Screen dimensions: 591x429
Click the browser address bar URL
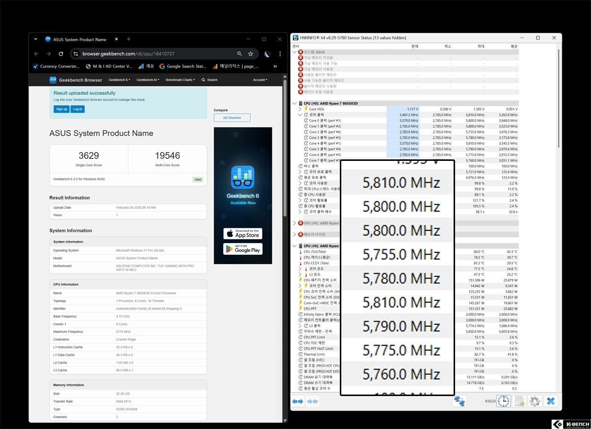coord(129,54)
